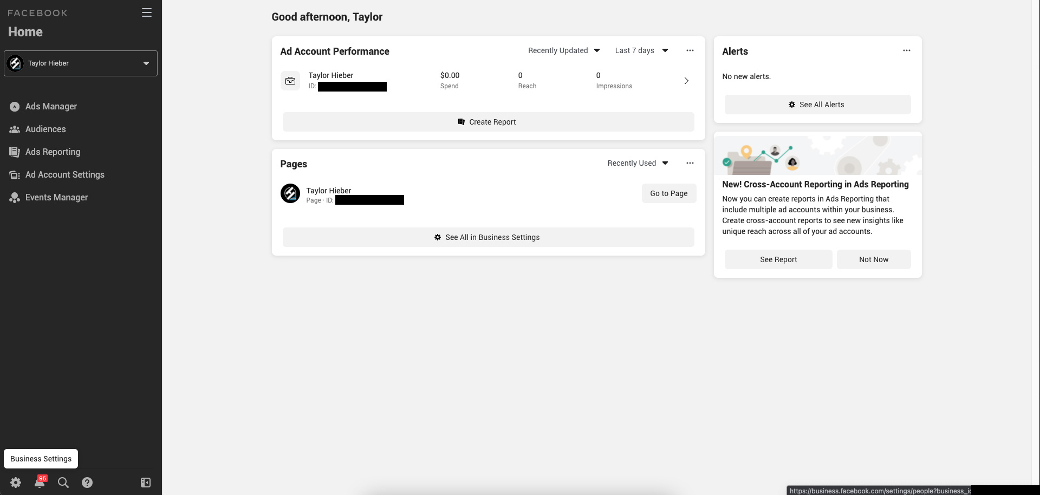This screenshot has height=495, width=1040.
Task: Click the $0.00 Spend value
Action: pyautogui.click(x=450, y=75)
